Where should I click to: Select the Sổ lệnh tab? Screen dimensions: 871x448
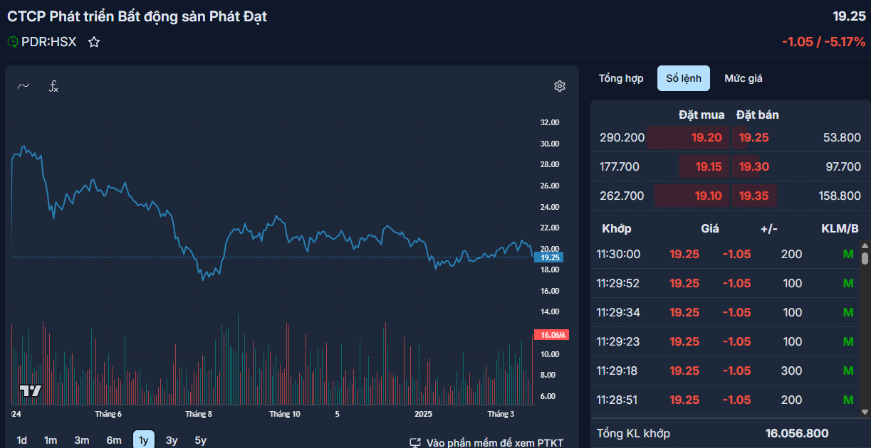tap(684, 78)
